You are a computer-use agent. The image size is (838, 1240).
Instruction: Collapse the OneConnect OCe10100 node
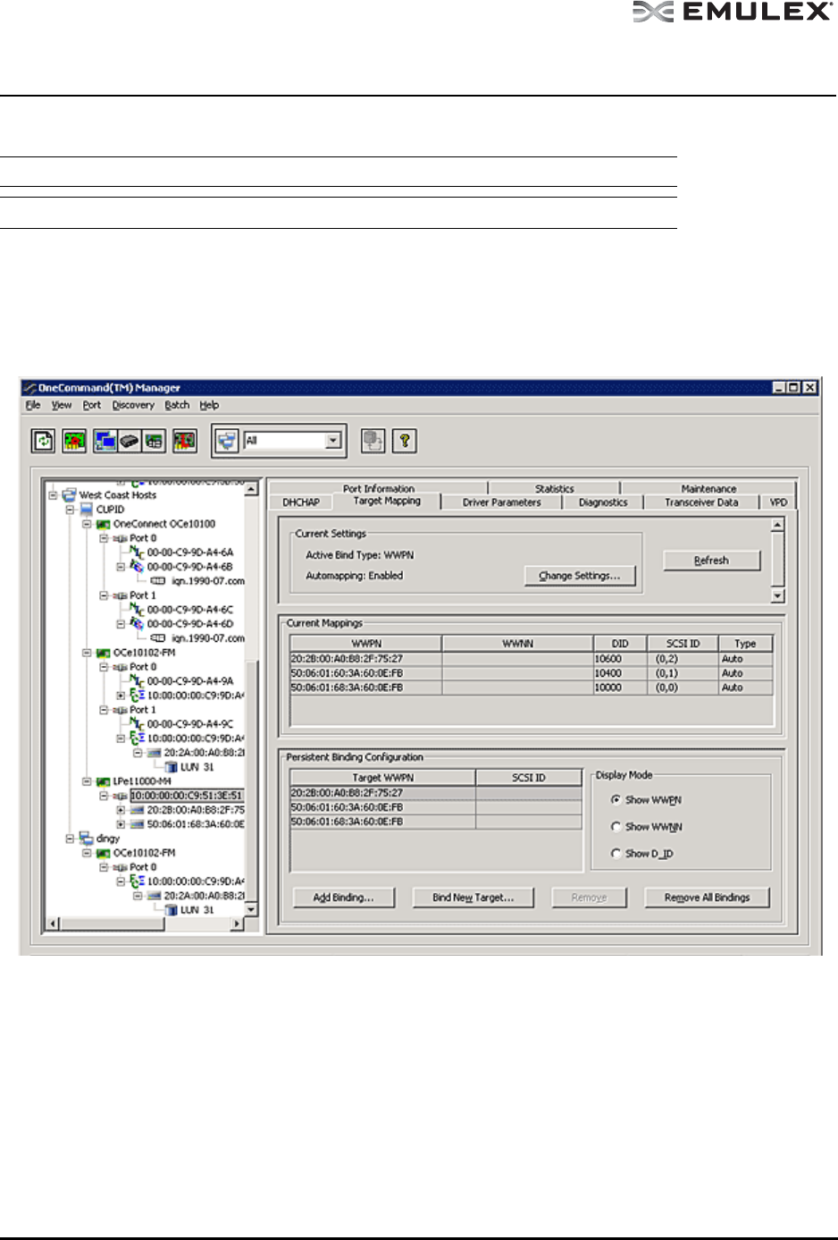coord(88,524)
